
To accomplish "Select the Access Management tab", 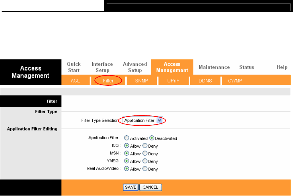I will 172,67.
